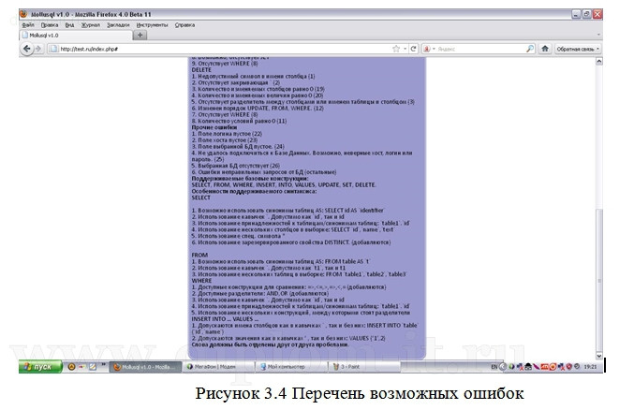Open the Windows Start button "пуск"
The width and height of the screenshot is (634, 410).
[x=40, y=367]
